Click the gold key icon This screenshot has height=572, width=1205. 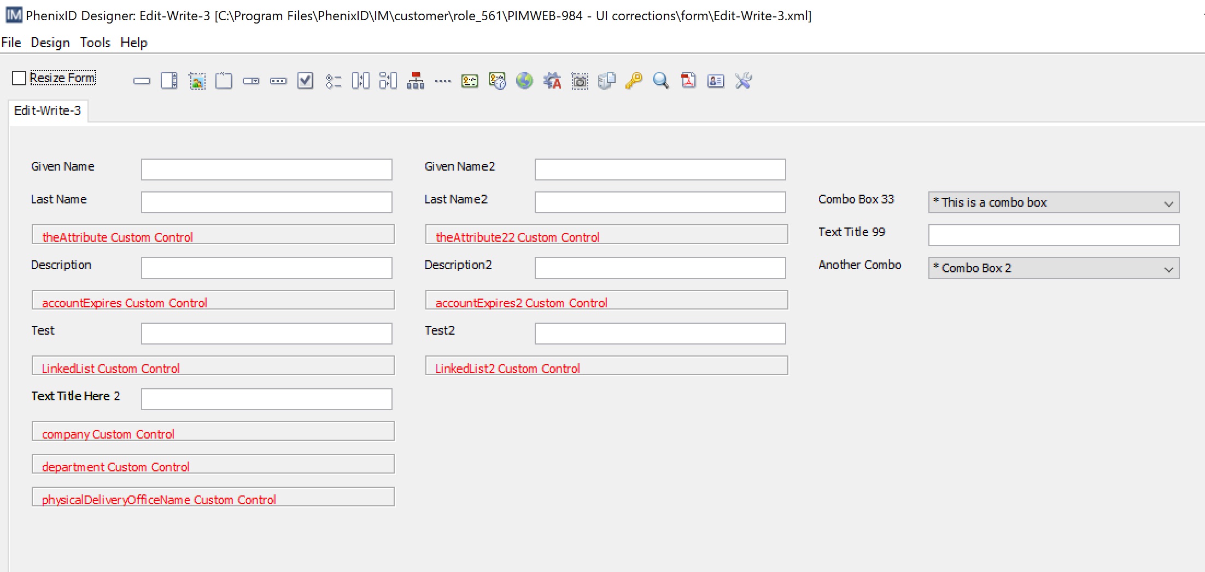(634, 81)
